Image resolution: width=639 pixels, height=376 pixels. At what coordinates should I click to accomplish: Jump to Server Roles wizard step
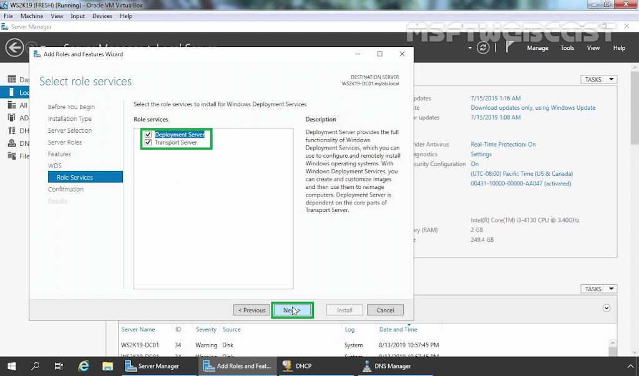click(65, 142)
